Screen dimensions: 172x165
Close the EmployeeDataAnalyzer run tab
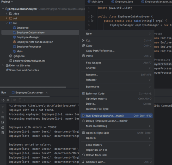46,93
